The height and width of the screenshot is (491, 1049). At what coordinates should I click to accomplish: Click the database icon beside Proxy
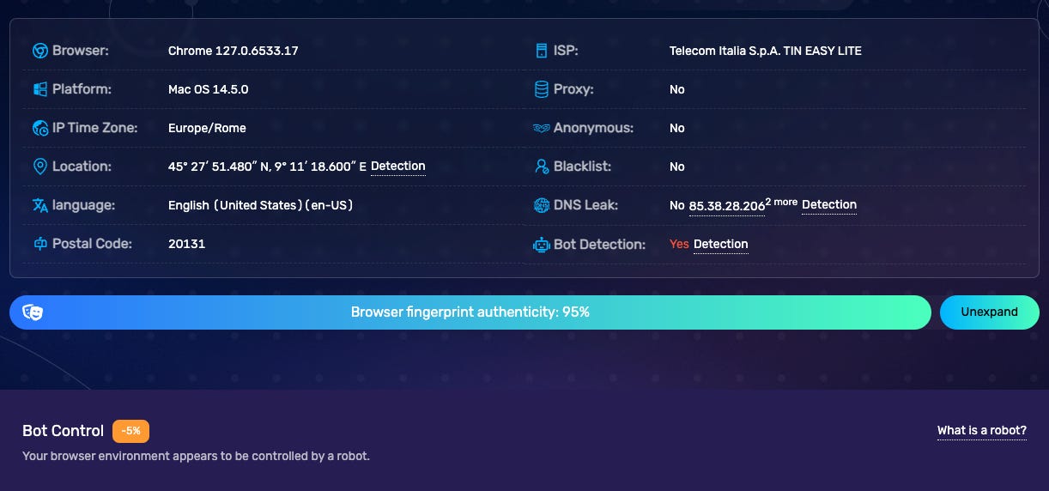tap(542, 89)
